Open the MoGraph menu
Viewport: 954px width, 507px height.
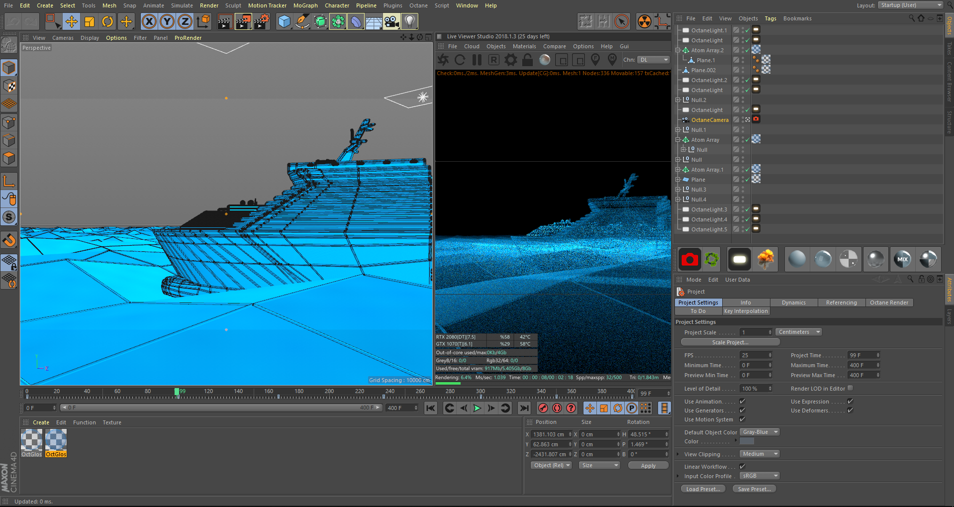(305, 5)
